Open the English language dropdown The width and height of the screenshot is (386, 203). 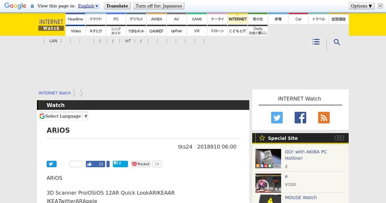point(88,6)
